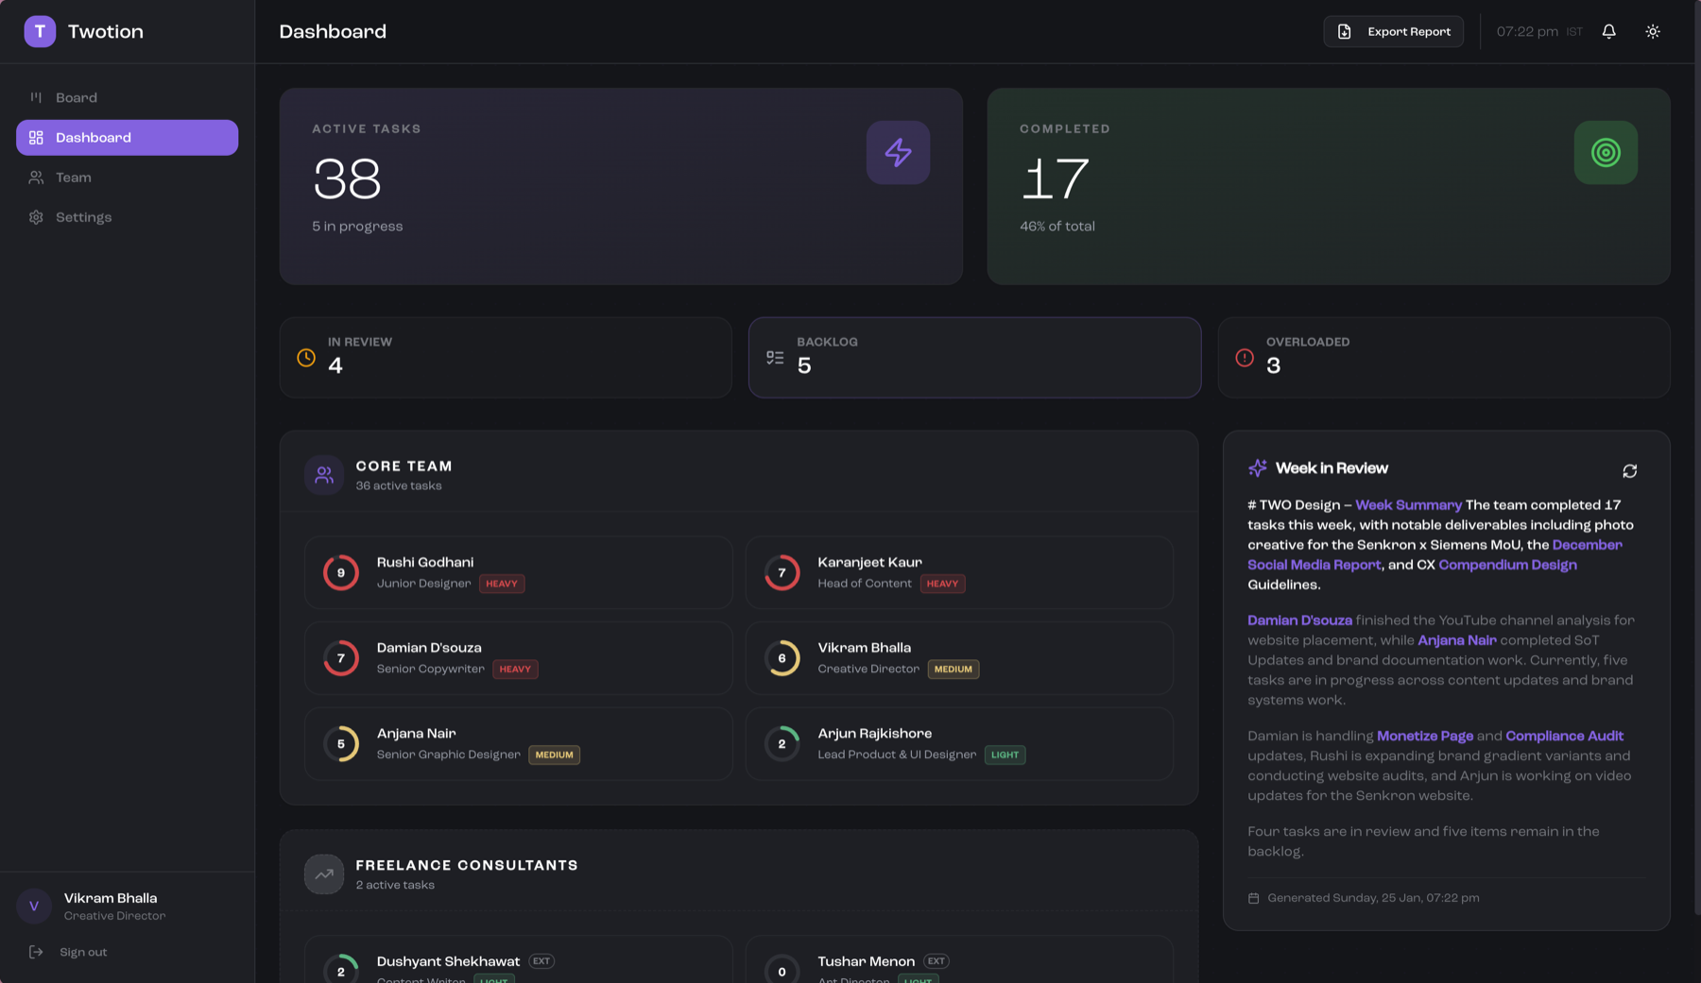Select the lightning bolt on Active Tasks card
Screen dimensions: 1701x983
pyautogui.click(x=898, y=152)
